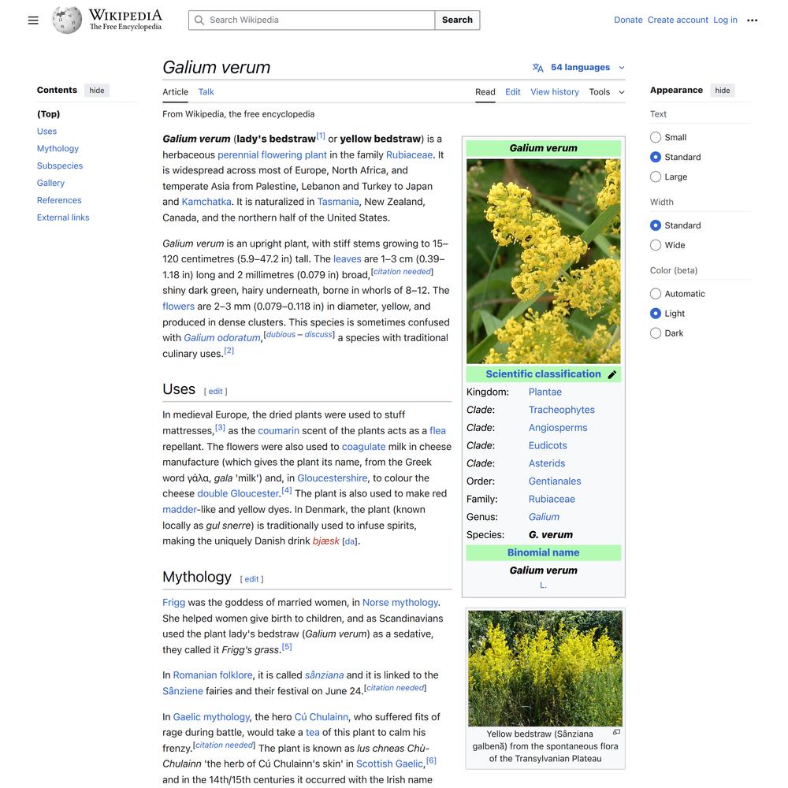Open the Frigg link

[x=174, y=603]
